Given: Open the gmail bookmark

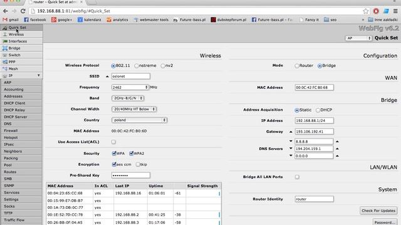Looking at the screenshot, I should click(x=11, y=19).
